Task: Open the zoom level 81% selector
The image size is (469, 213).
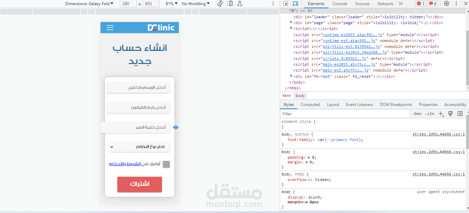Action: coord(170,3)
